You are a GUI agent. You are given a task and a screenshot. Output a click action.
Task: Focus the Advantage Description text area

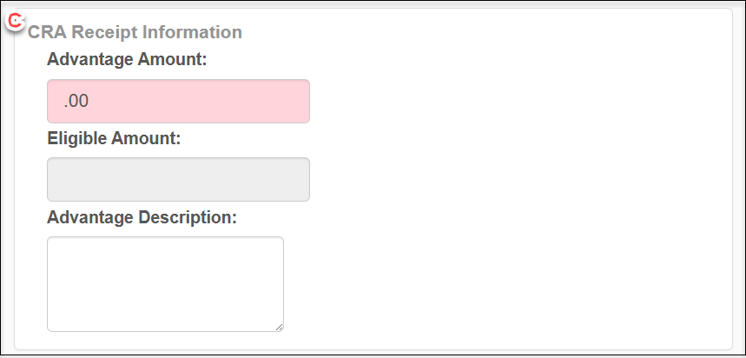point(166,284)
